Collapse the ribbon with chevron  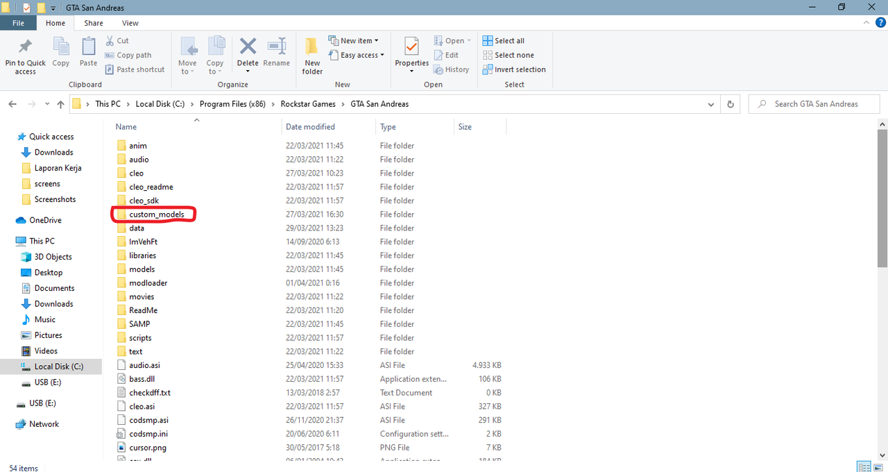(867, 23)
